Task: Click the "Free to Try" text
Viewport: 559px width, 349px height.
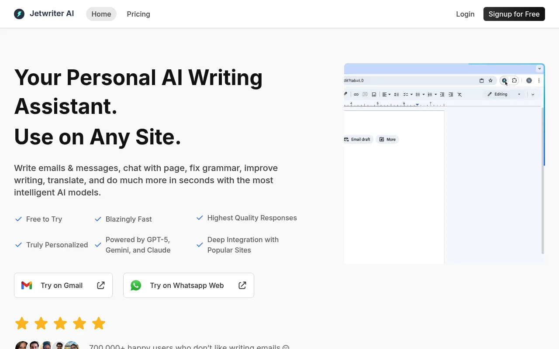Action: 44,219
